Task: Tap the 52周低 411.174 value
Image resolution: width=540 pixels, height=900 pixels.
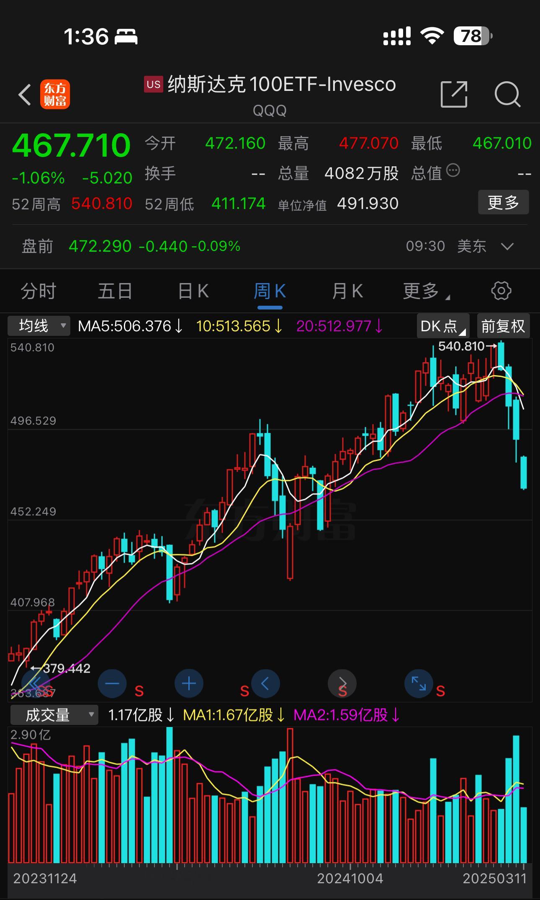Action: click(x=239, y=204)
